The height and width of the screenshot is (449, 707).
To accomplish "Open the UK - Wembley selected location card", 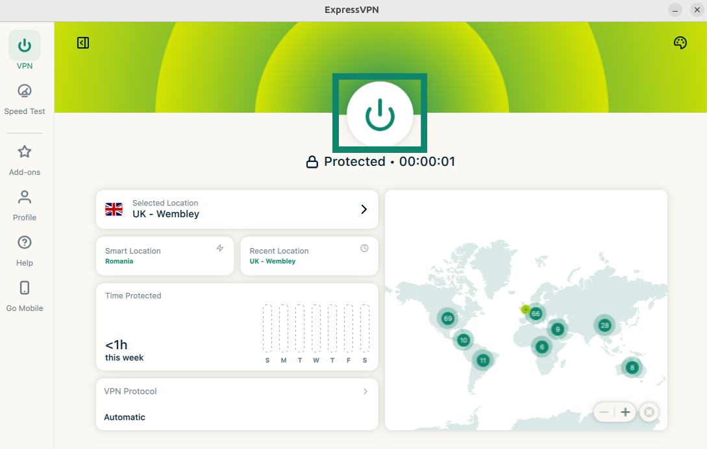I will pos(236,209).
